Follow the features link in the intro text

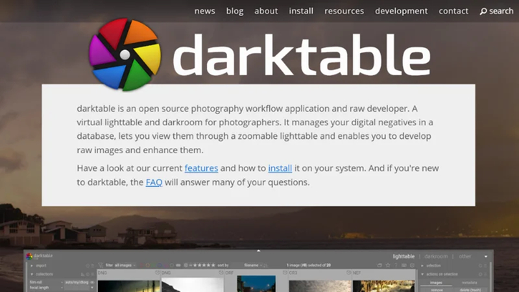[201, 168]
